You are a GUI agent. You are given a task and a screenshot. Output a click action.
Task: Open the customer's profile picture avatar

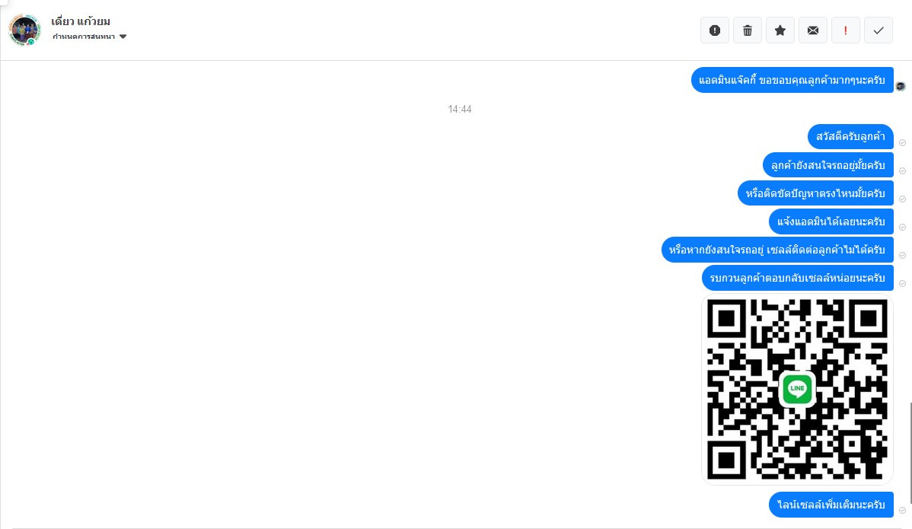[x=24, y=30]
